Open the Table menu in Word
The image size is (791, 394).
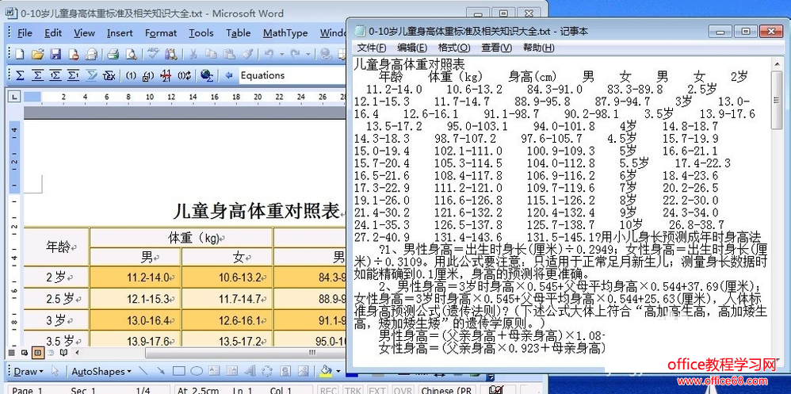click(238, 33)
